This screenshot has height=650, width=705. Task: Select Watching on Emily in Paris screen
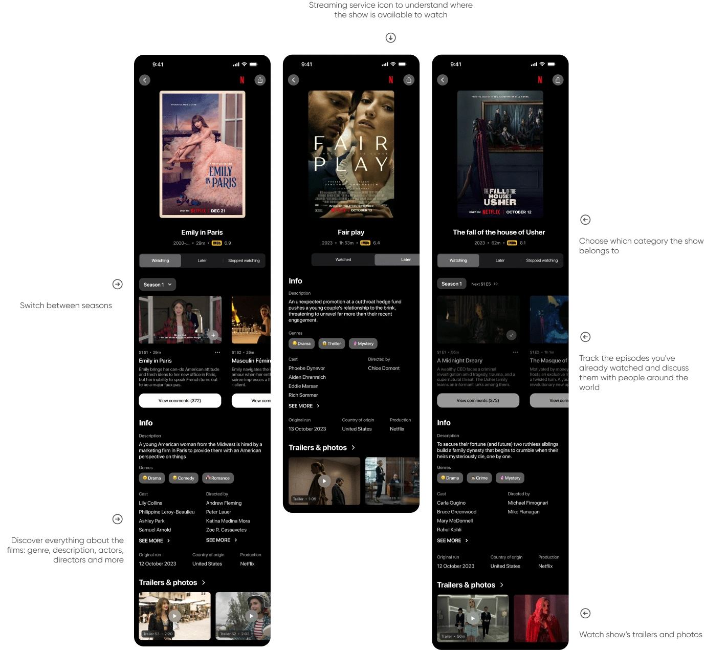click(x=160, y=261)
